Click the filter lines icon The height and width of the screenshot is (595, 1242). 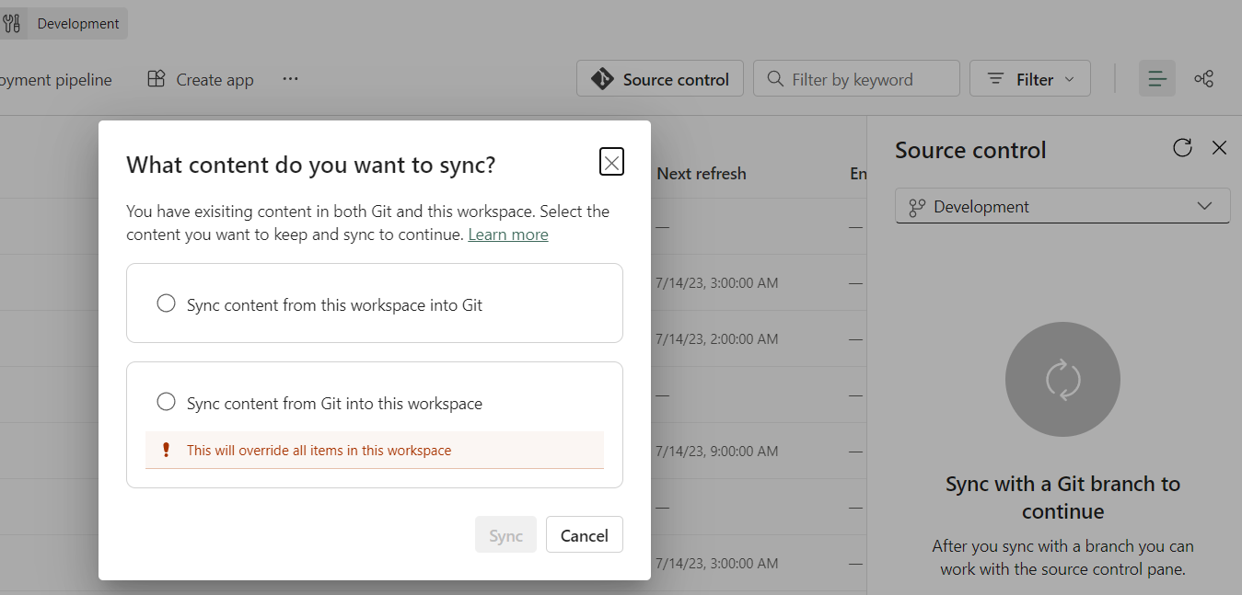[x=996, y=79]
